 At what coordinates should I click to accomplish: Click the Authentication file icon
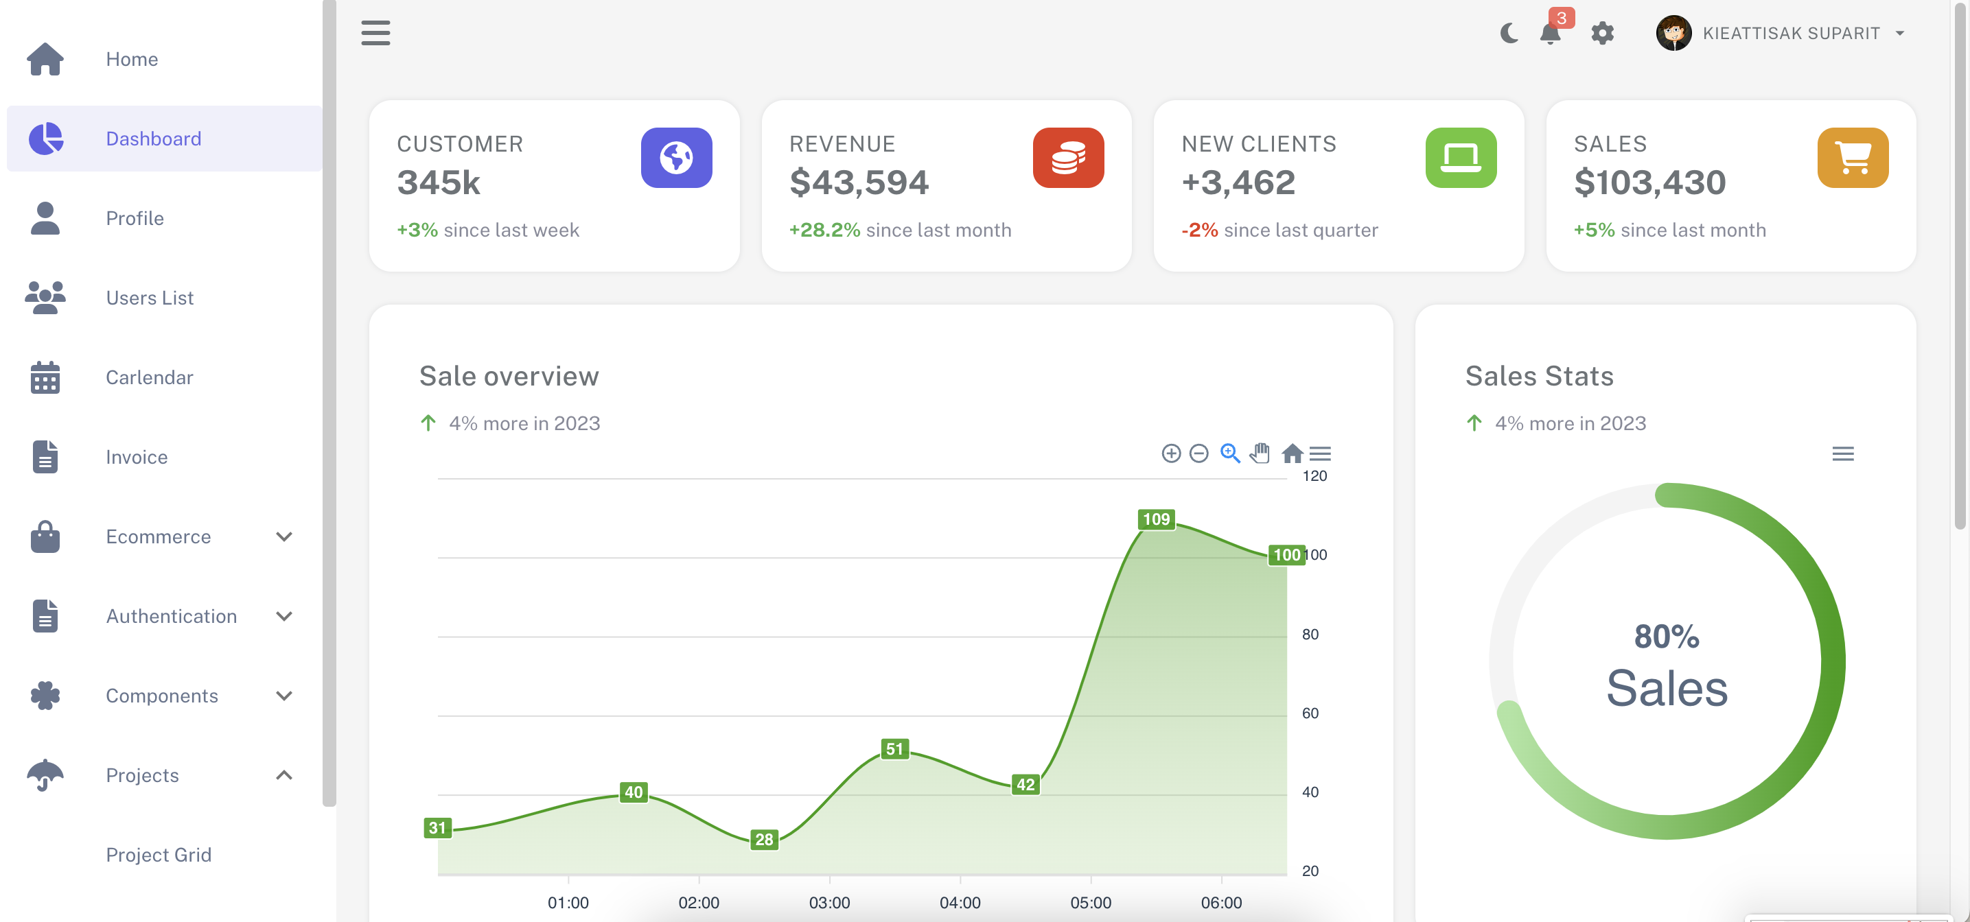tap(45, 616)
